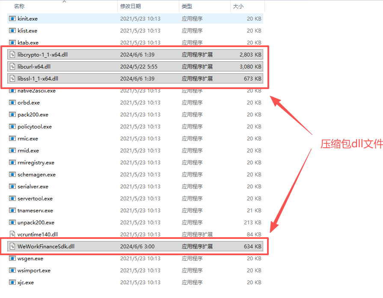
Task: Click the klist.exe file icon
Action: tap(12, 30)
